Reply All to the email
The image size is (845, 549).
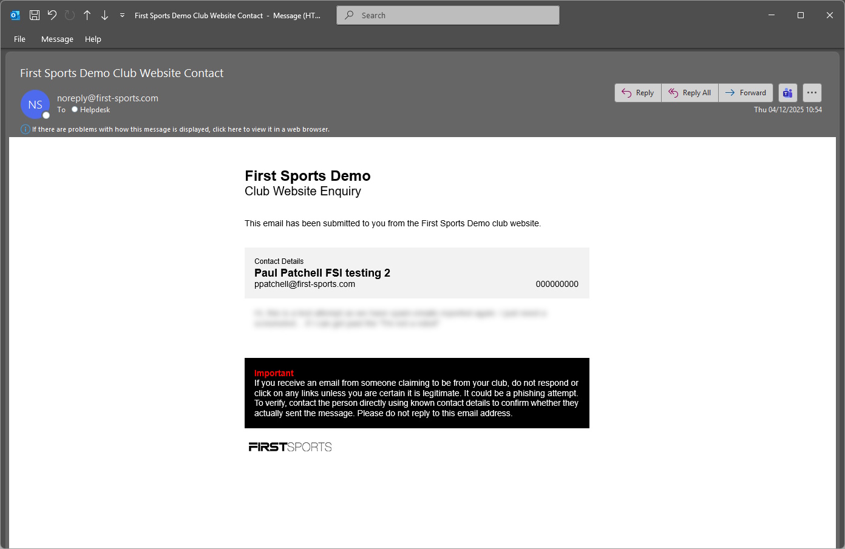(x=690, y=93)
